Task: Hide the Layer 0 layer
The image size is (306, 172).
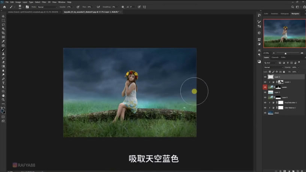Action: (x=265, y=97)
